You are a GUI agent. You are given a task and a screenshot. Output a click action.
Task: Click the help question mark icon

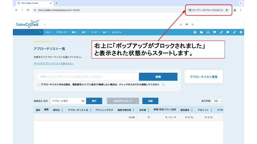(195, 32)
